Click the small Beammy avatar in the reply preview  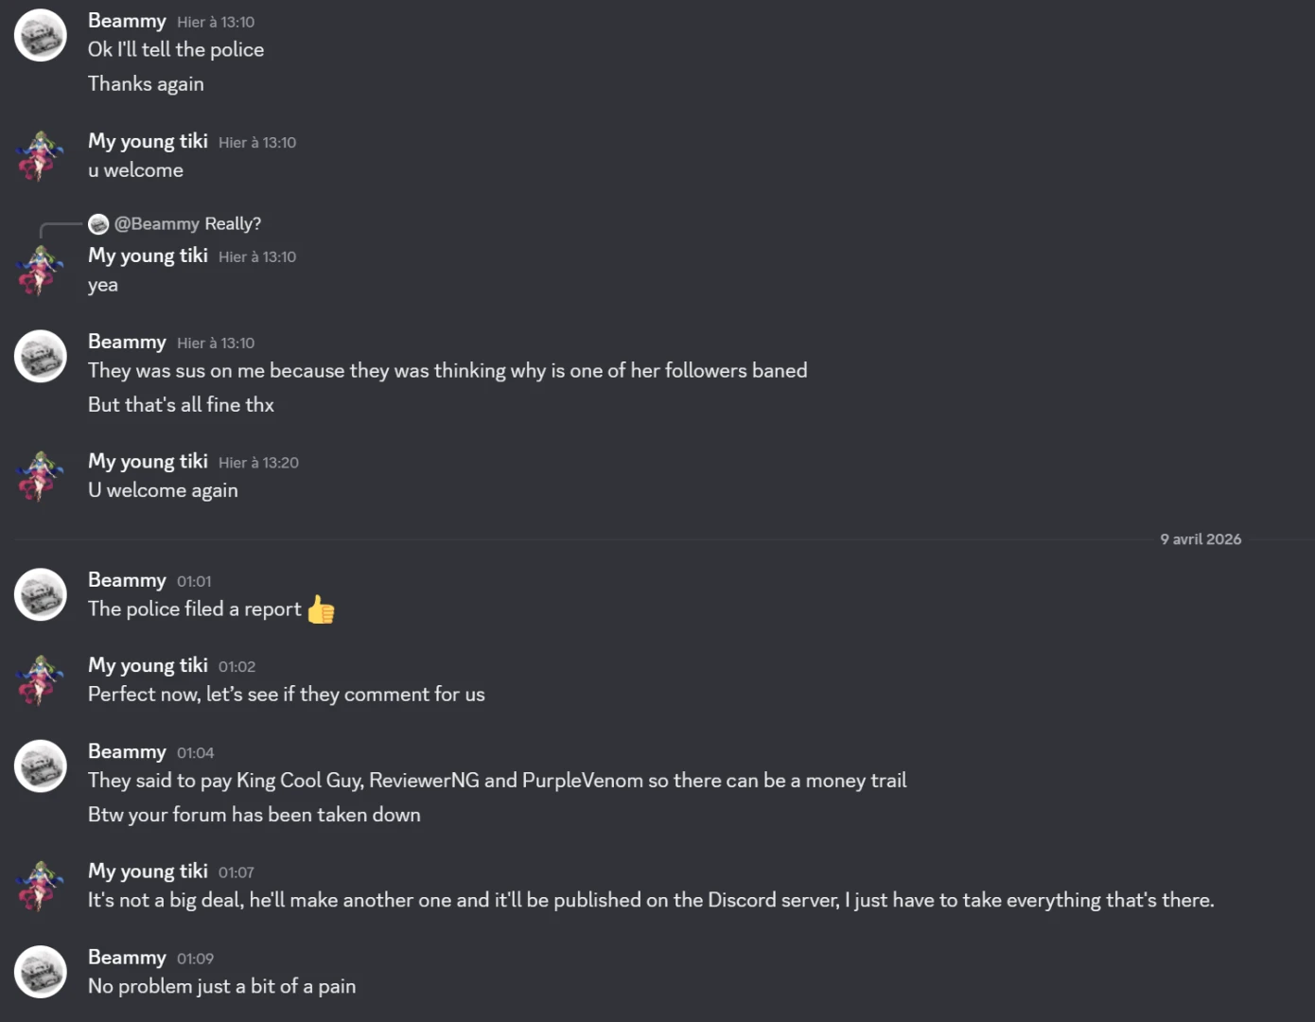[98, 224]
